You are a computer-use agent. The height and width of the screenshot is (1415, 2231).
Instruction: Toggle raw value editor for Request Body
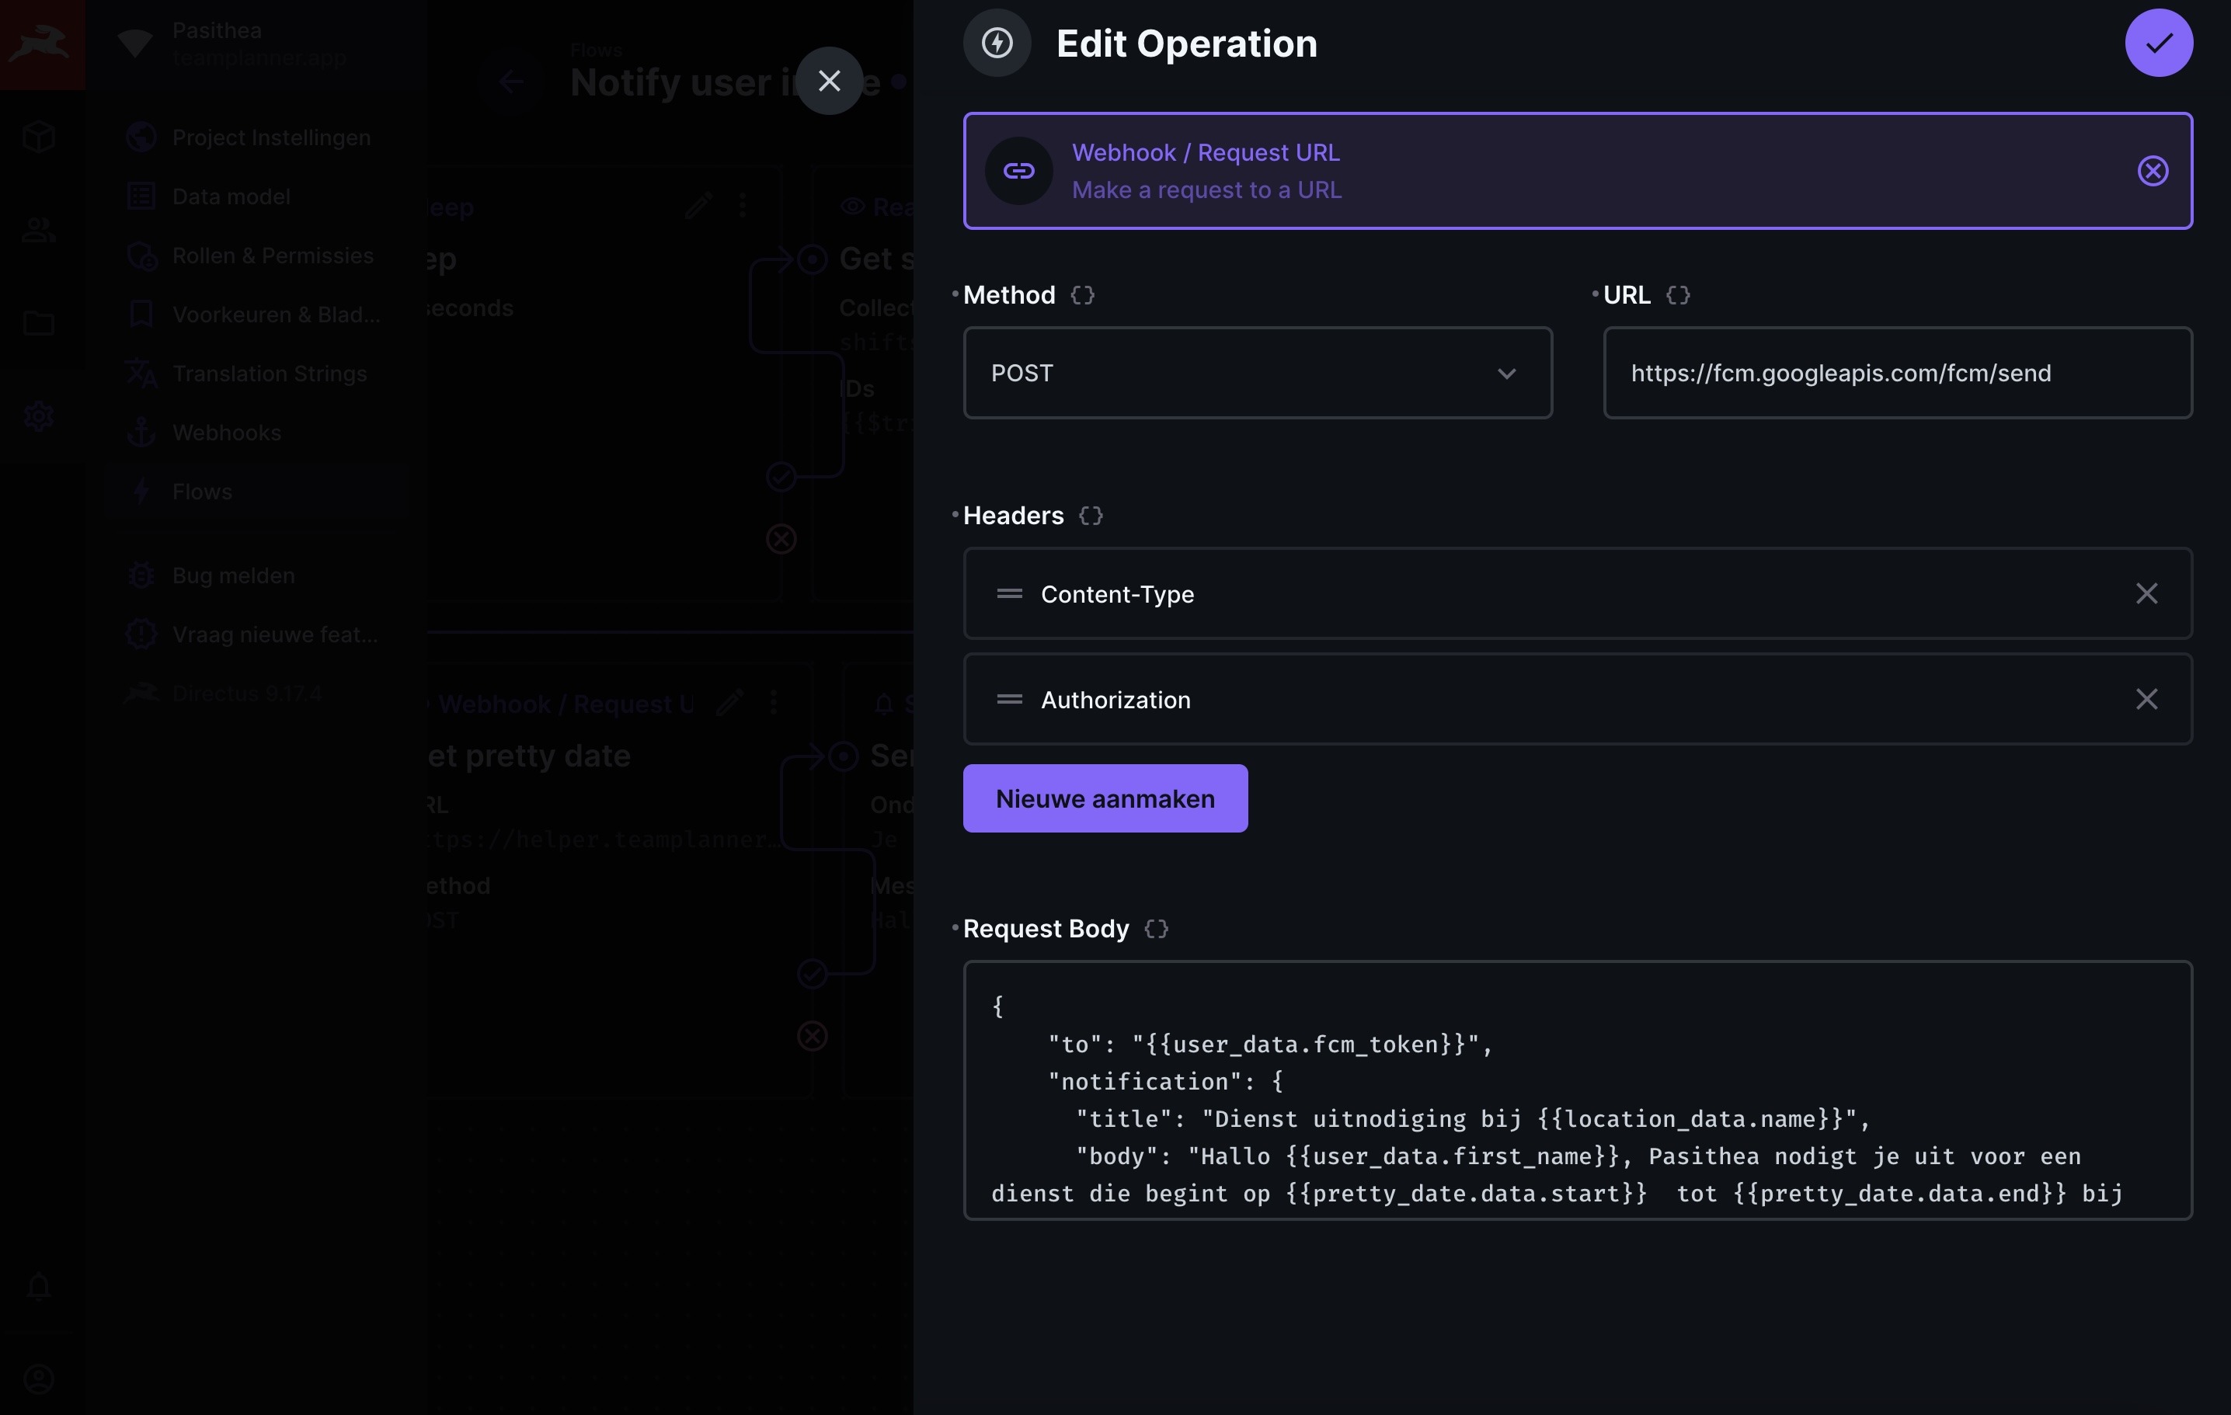1155,929
